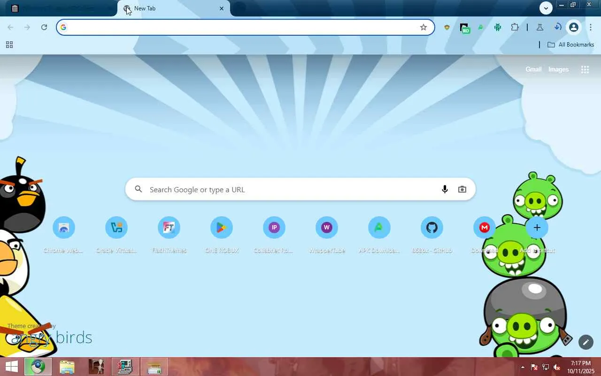This screenshot has width=601, height=376.
Task: Open the shield extension in the toolbar
Action: [x=447, y=27]
